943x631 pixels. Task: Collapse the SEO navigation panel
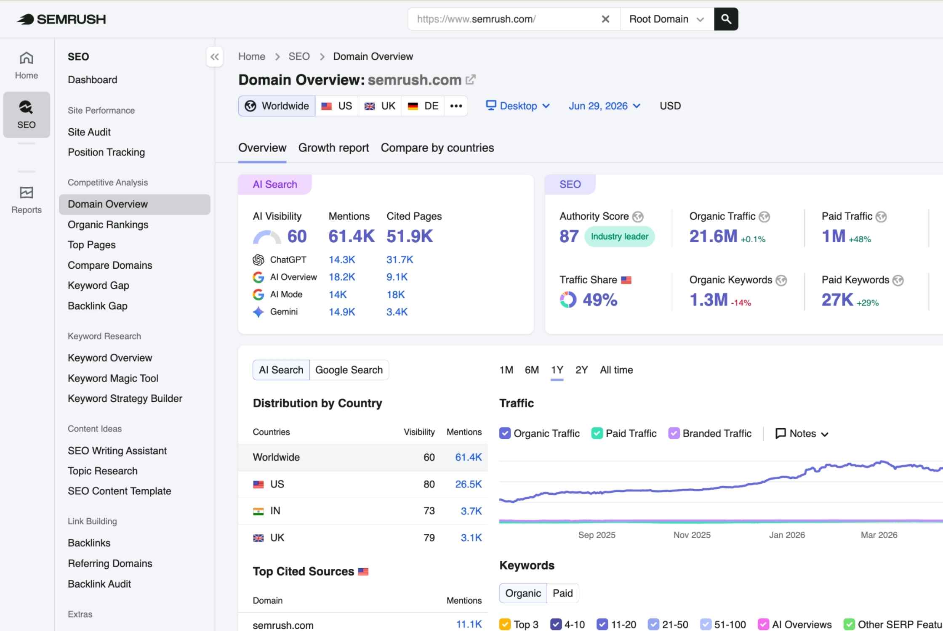pos(215,57)
